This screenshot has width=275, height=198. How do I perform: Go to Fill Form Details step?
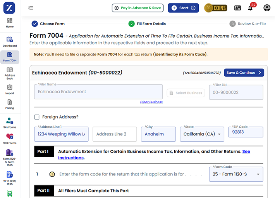click(x=147, y=24)
